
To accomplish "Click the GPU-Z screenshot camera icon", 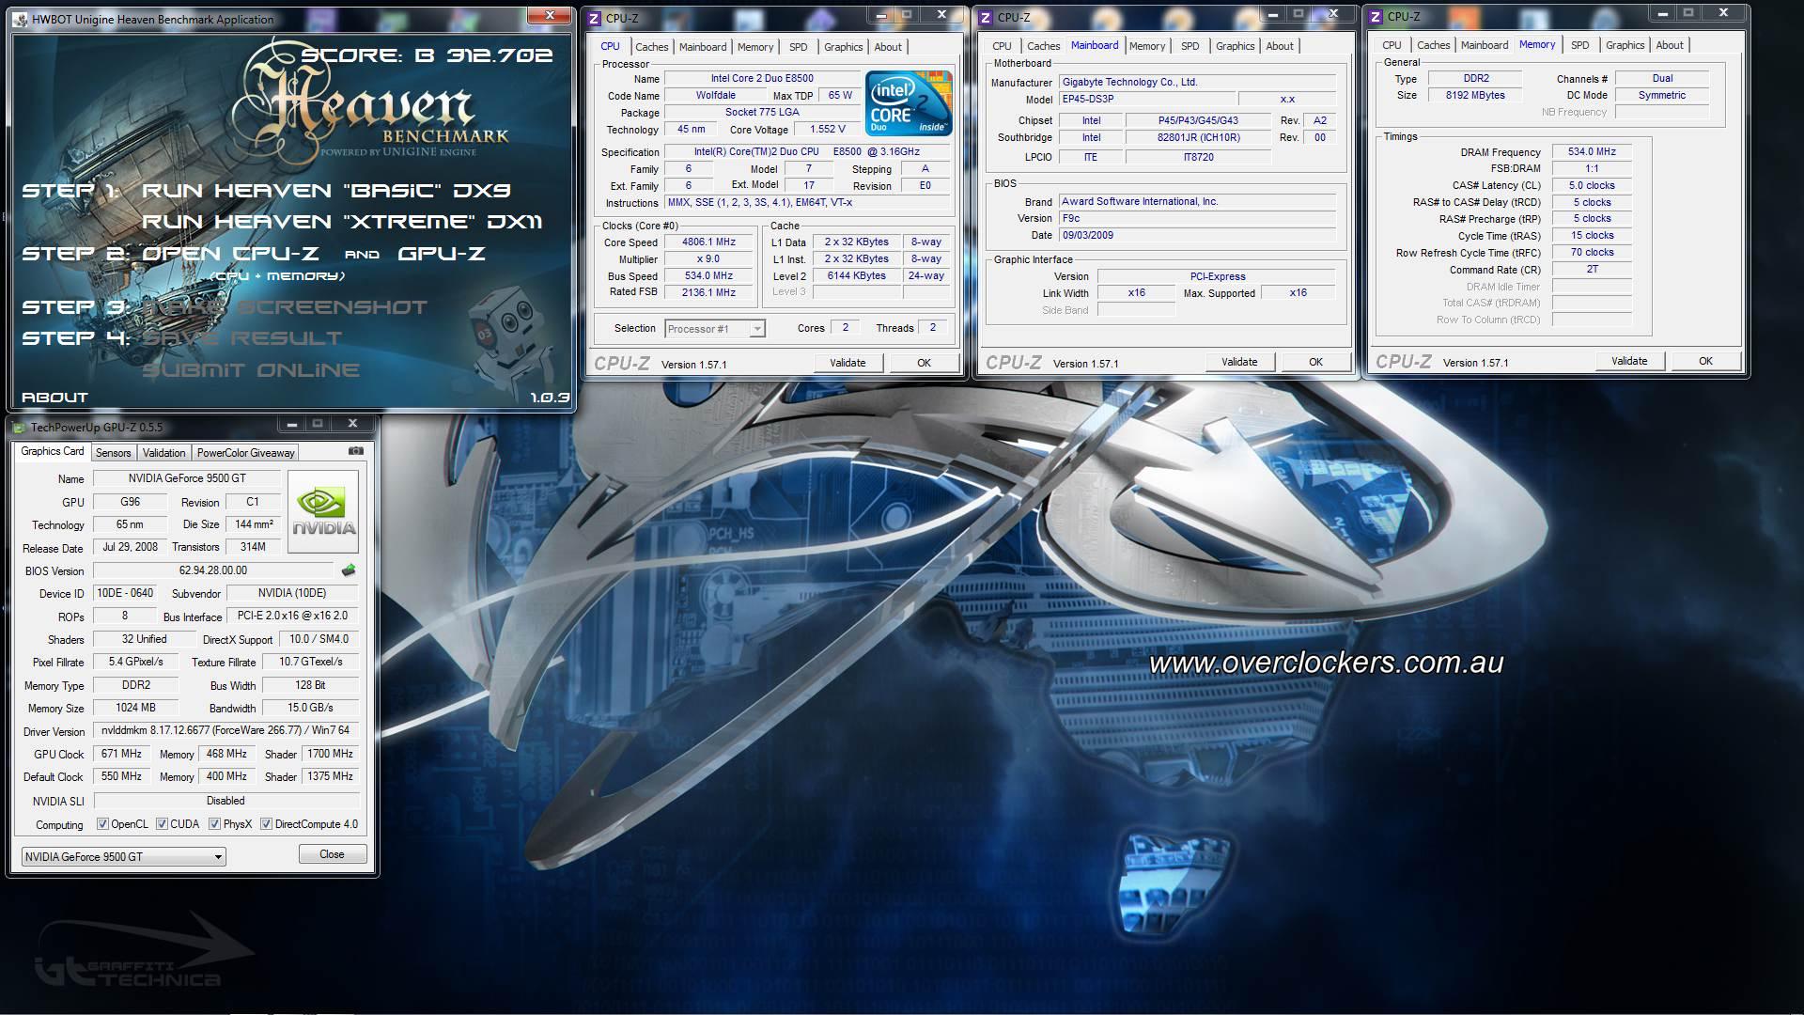I will pos(356,451).
